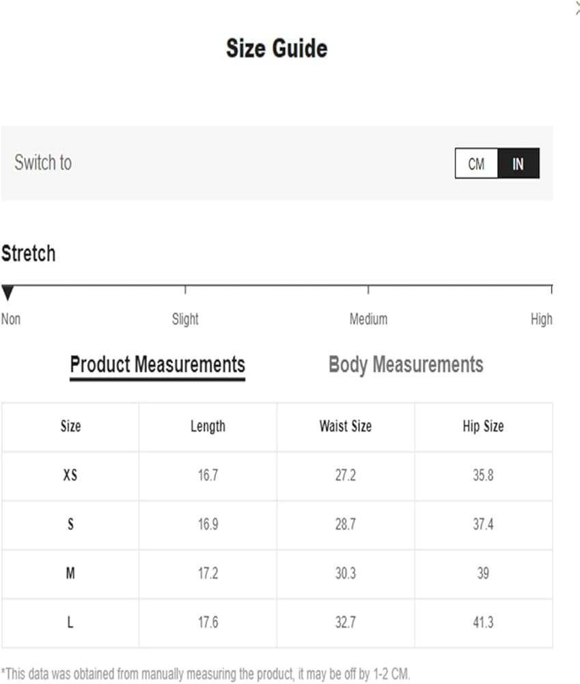The image size is (580, 684).
Task: Click the Hip Size column header
Action: tap(483, 427)
